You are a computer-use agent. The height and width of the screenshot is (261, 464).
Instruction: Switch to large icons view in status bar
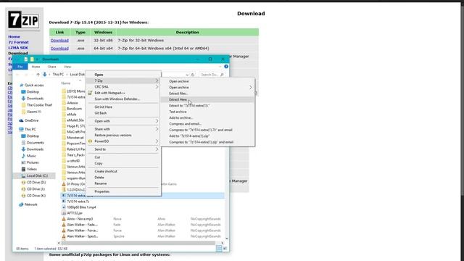[x=225, y=249]
